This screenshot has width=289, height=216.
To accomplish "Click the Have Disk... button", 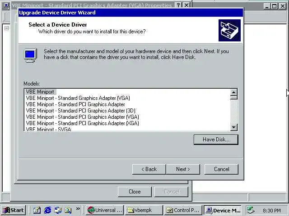I will [216, 139].
